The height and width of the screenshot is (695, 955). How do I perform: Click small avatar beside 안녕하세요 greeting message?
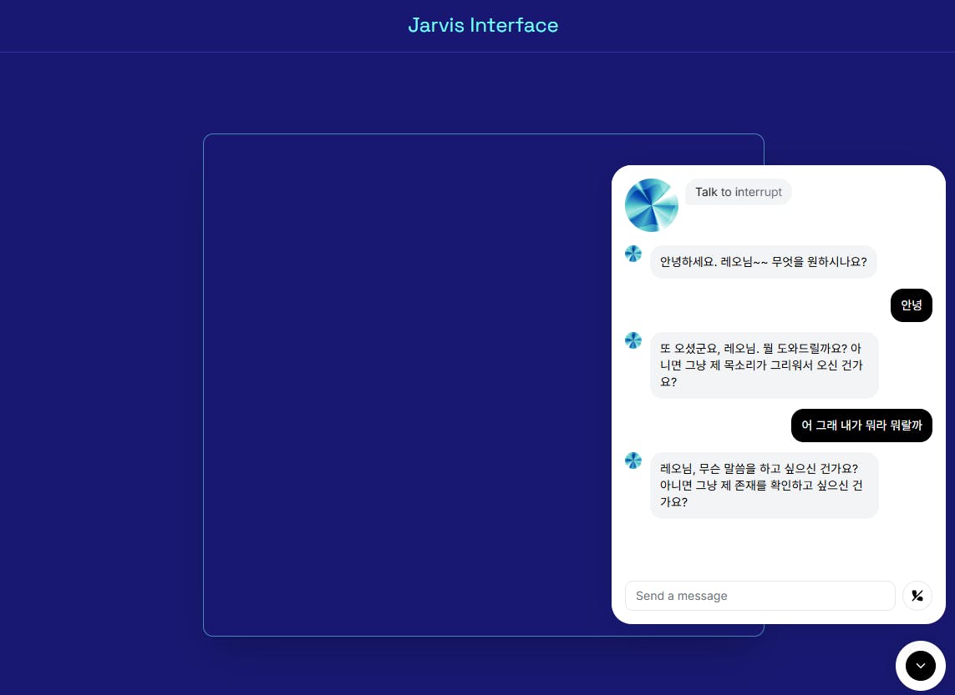(633, 254)
